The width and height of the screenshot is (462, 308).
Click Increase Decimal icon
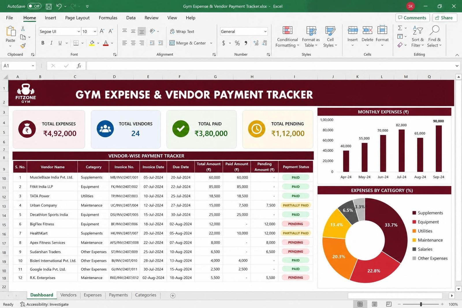point(256,43)
